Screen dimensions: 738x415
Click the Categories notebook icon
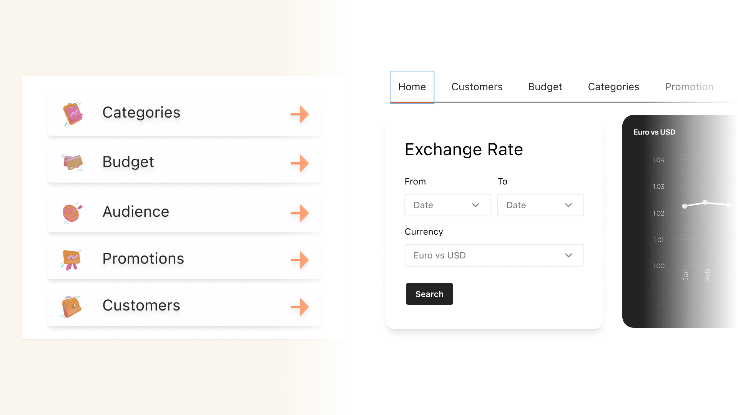pyautogui.click(x=73, y=113)
